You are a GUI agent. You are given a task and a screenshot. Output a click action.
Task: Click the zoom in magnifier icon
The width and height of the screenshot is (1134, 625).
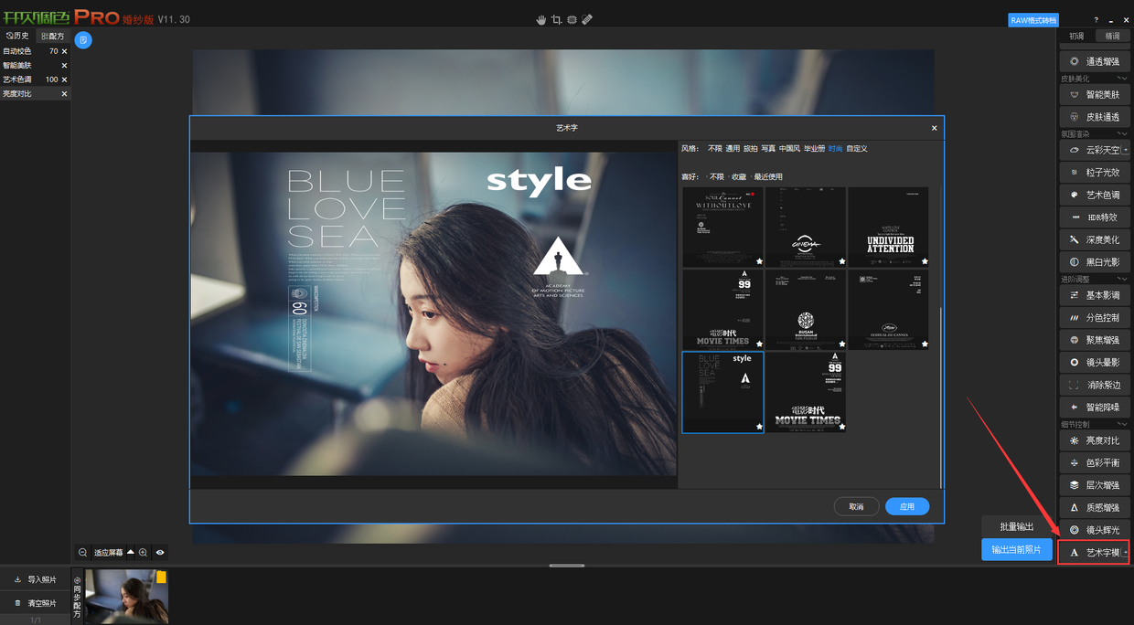click(x=144, y=553)
